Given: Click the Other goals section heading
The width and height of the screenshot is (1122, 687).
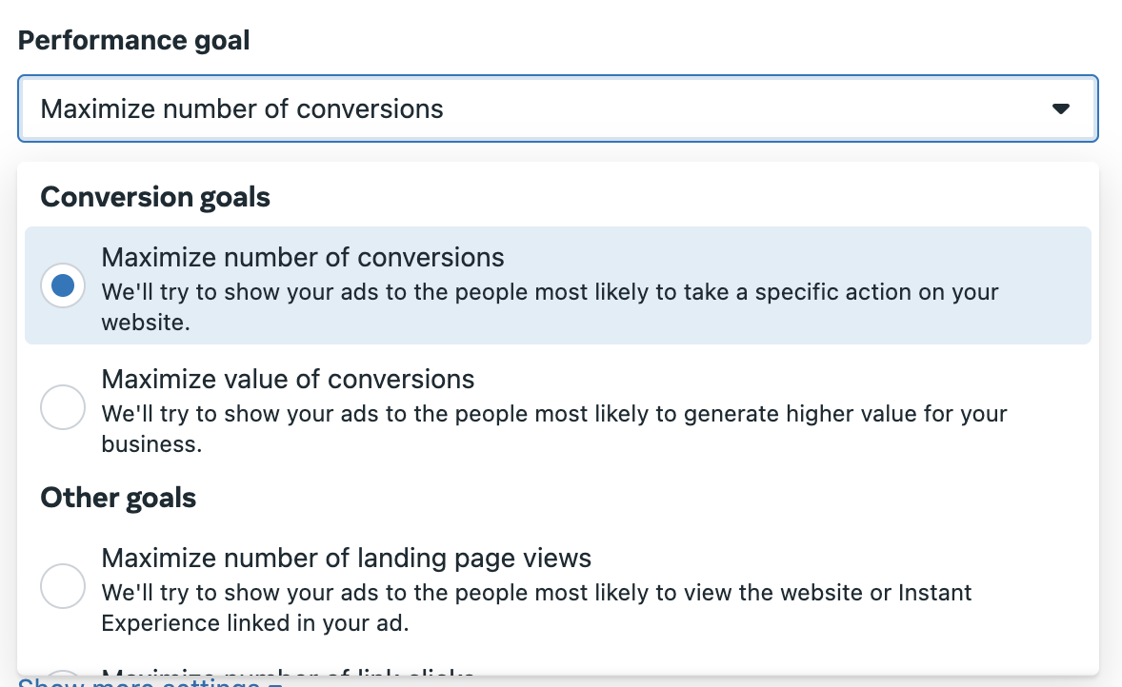Looking at the screenshot, I should coord(118,498).
